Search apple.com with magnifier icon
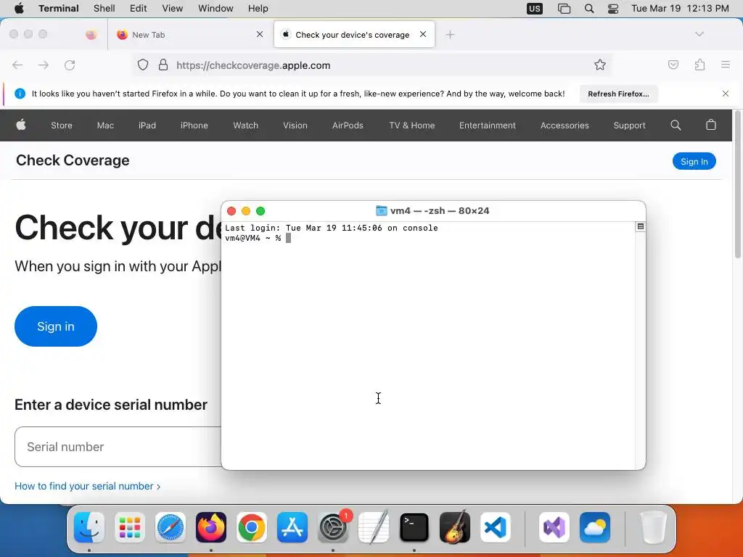743x557 pixels. point(676,125)
